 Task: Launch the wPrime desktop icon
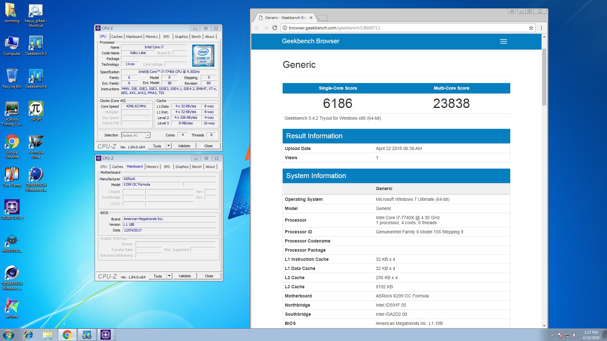click(12, 308)
